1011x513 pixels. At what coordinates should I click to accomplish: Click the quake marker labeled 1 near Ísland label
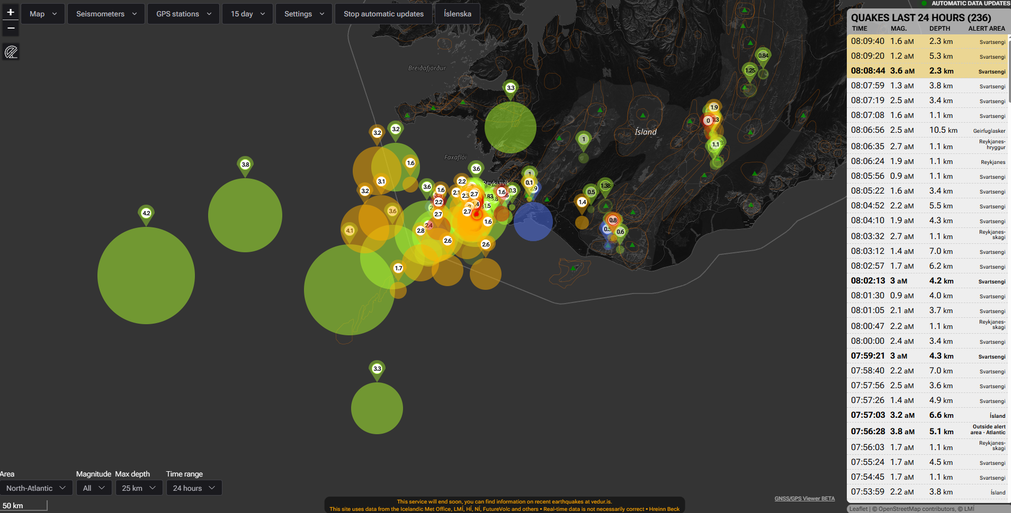click(583, 140)
